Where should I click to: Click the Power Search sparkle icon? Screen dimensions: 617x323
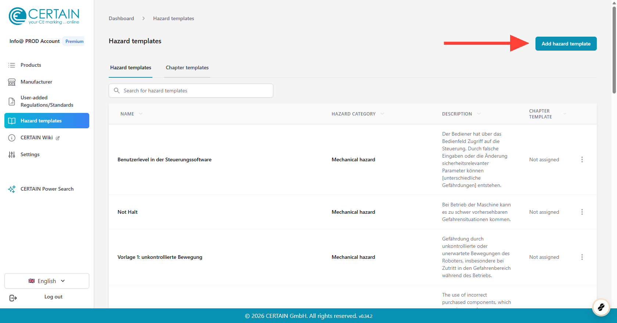[x=12, y=189]
